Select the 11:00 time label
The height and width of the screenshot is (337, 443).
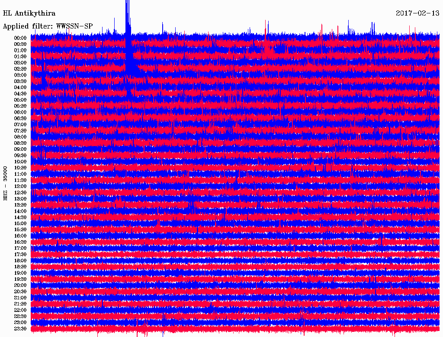point(20,174)
